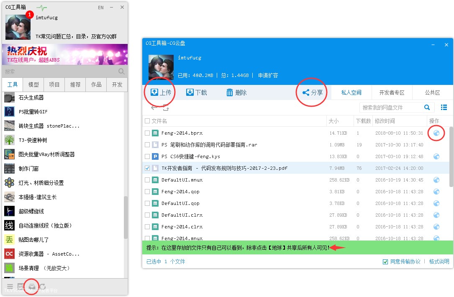
Task: Open the 开发者专区 tab
Action: pyautogui.click(x=392, y=92)
